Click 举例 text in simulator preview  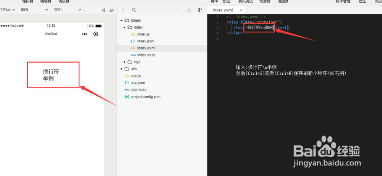point(48,78)
